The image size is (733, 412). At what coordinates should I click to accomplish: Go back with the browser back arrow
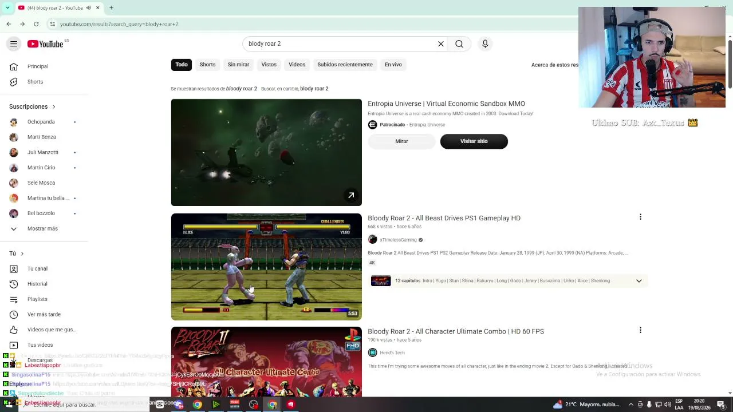click(x=9, y=24)
